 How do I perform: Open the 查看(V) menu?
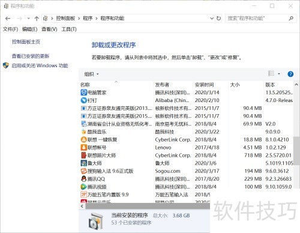[49, 29]
